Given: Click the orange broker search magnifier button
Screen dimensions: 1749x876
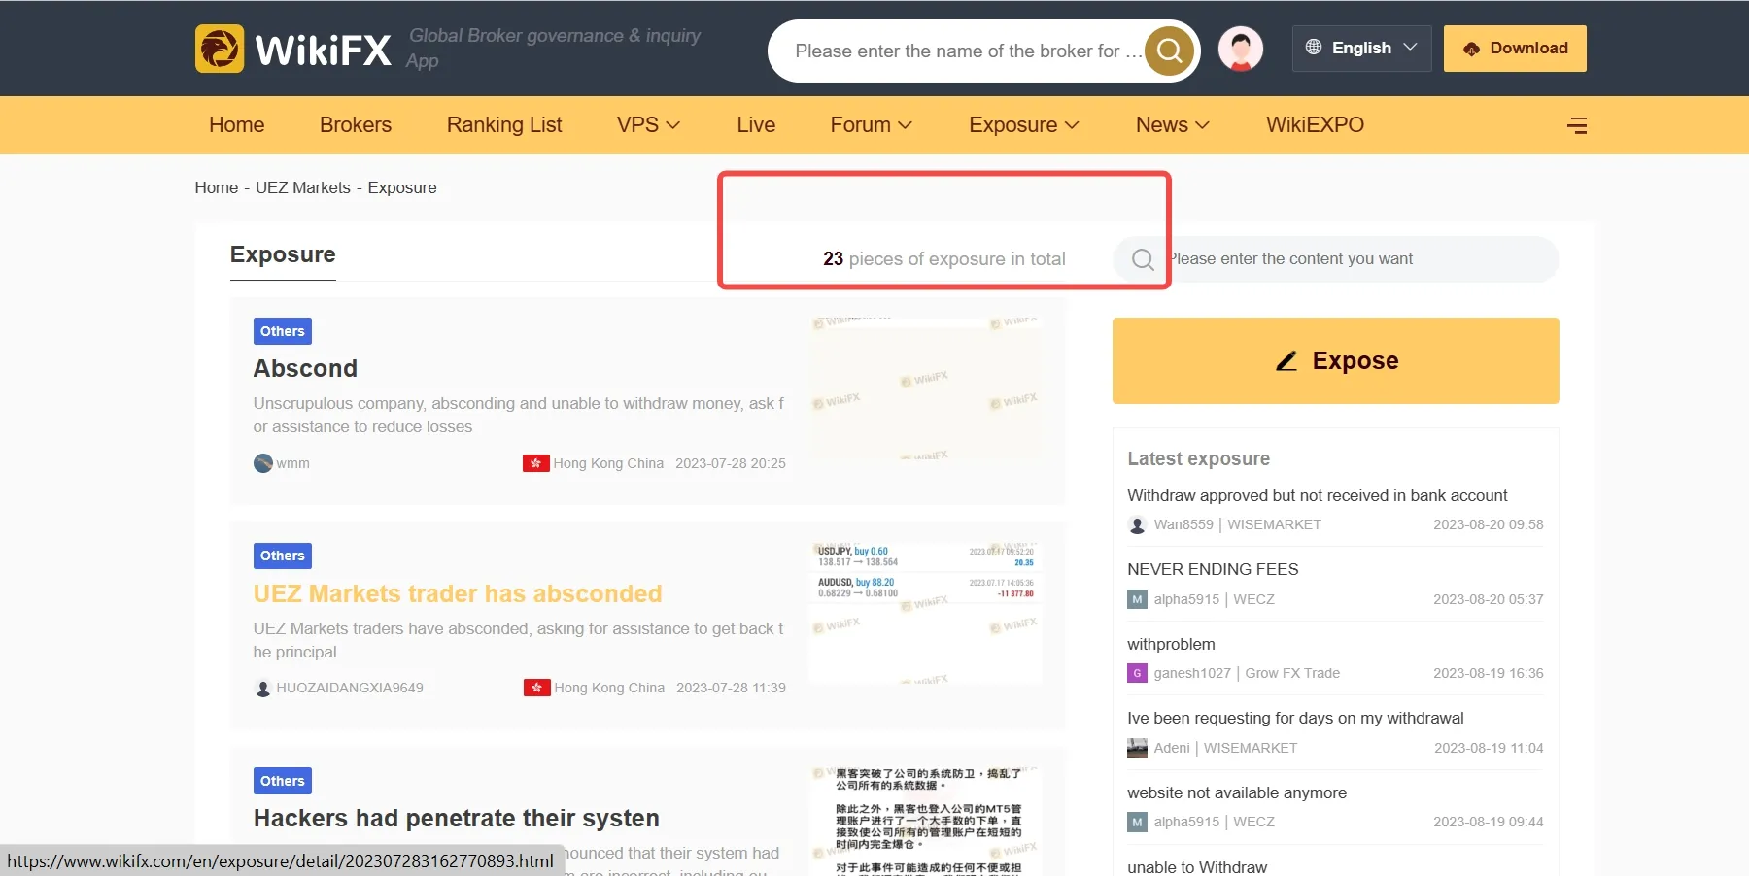Looking at the screenshot, I should tap(1169, 51).
